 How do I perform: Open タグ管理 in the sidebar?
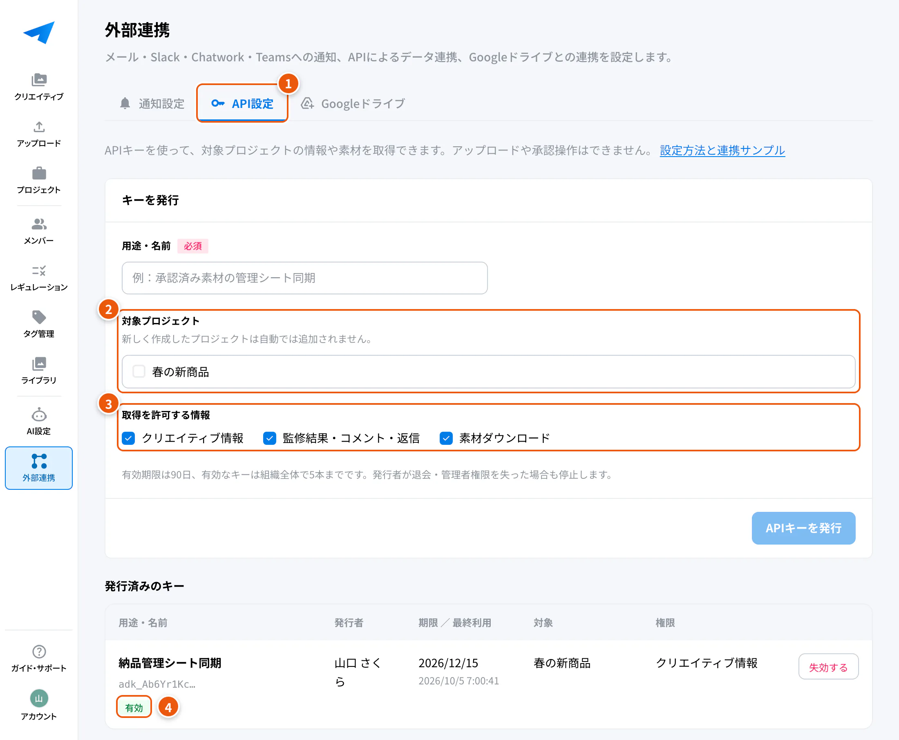point(39,324)
